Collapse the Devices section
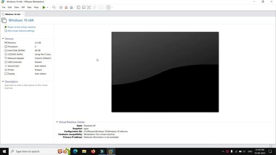 tap(3, 39)
